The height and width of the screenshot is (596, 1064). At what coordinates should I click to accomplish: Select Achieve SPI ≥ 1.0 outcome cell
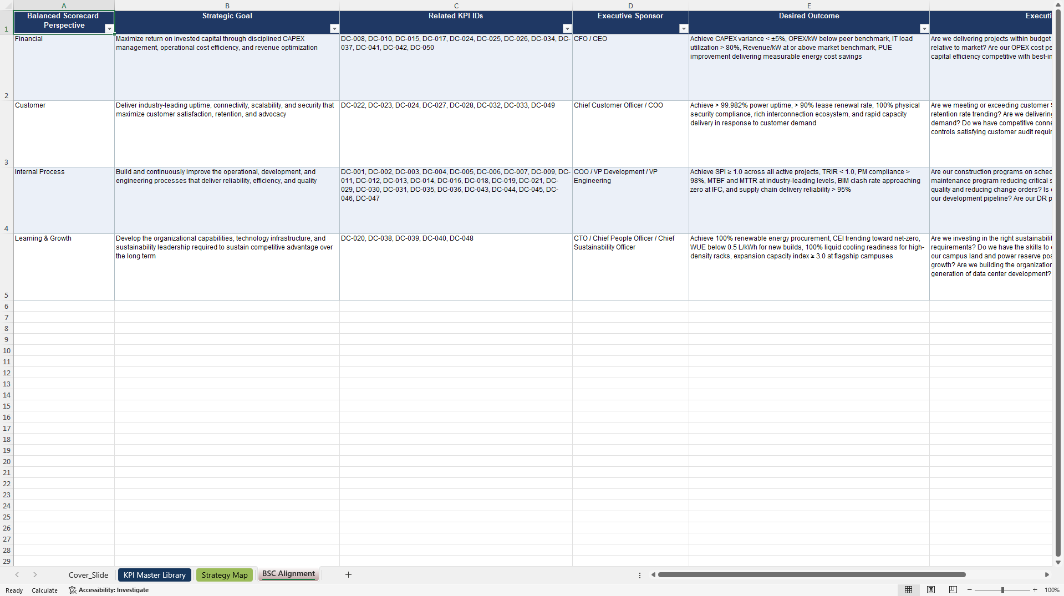[809, 201]
